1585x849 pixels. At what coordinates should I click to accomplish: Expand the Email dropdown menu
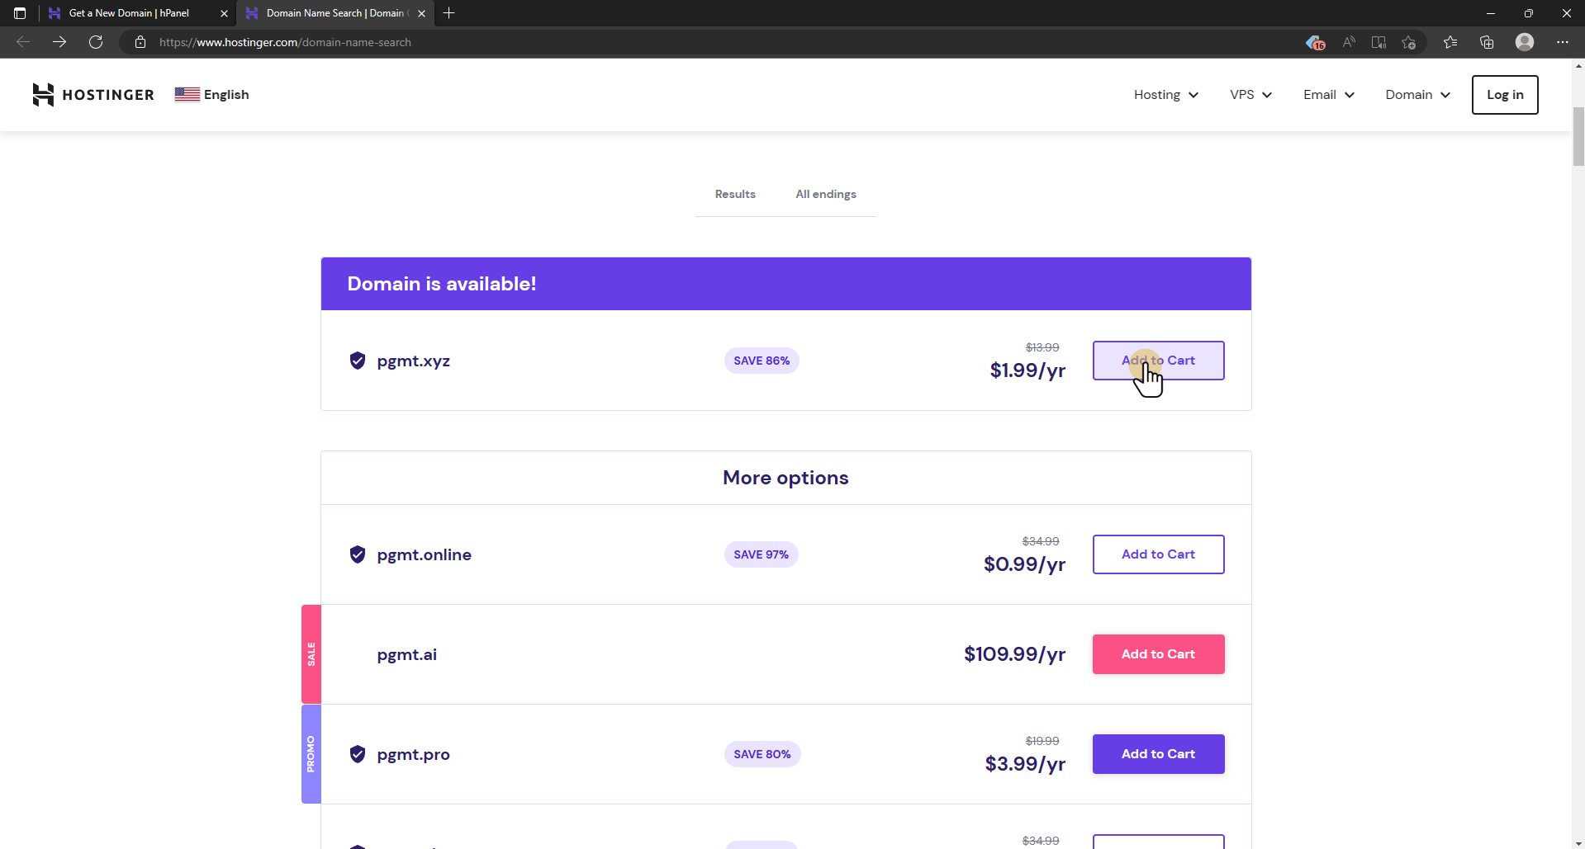point(1329,95)
